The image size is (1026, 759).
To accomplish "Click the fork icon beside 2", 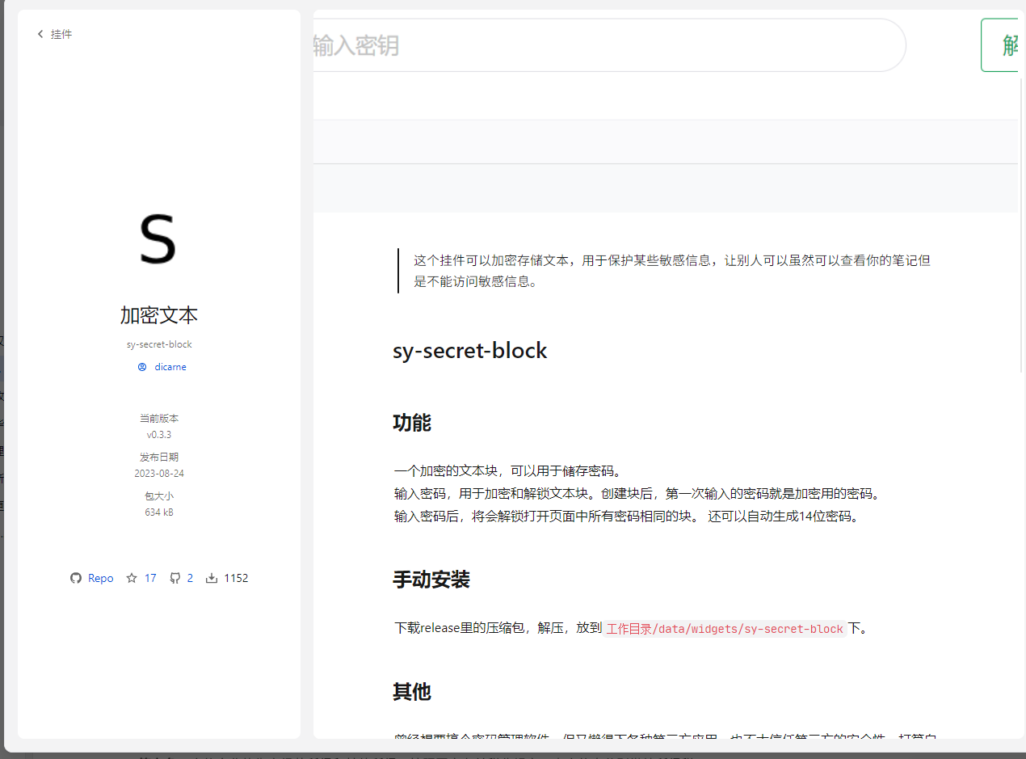I will (x=175, y=578).
